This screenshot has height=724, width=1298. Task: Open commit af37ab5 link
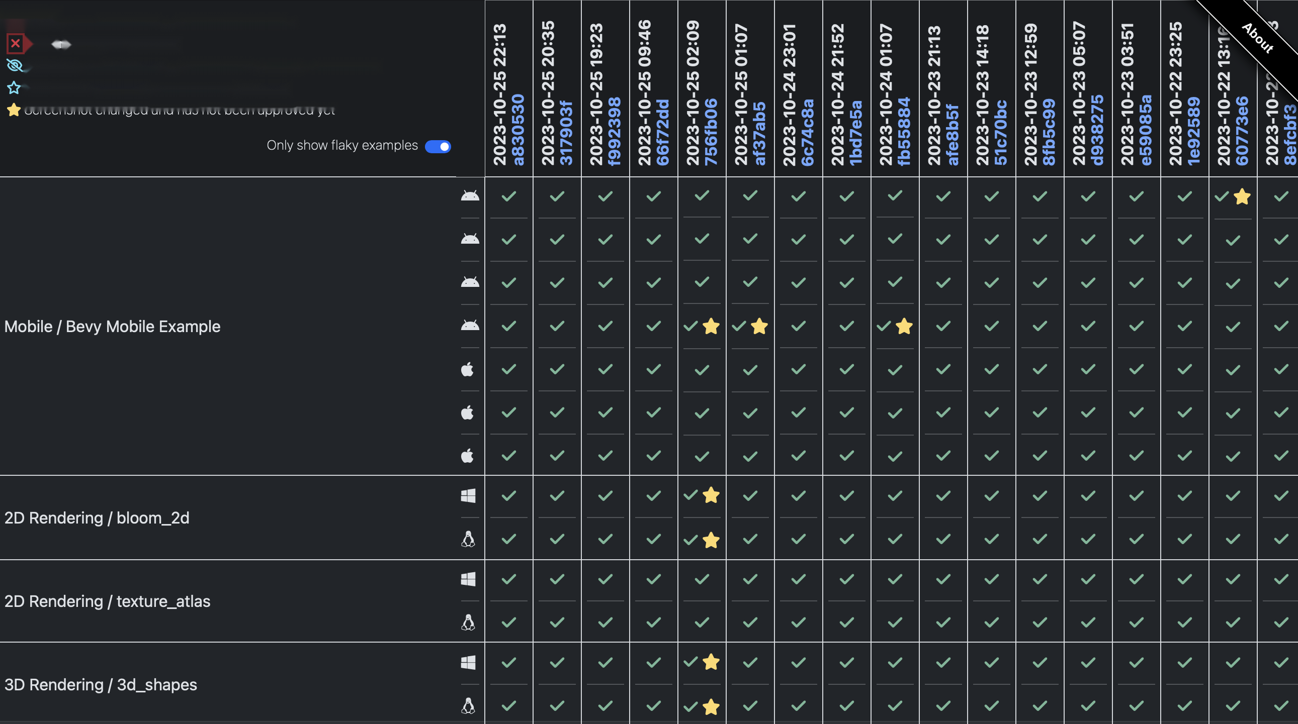pos(759,134)
